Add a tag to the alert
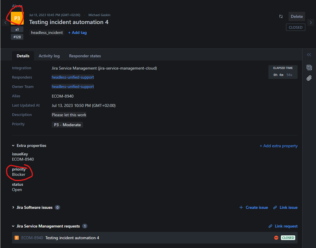 click(77, 33)
